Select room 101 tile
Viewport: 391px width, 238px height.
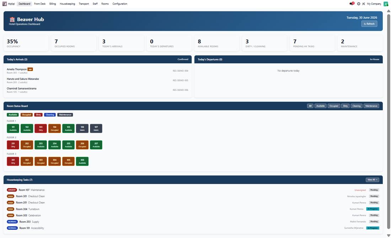(13, 128)
